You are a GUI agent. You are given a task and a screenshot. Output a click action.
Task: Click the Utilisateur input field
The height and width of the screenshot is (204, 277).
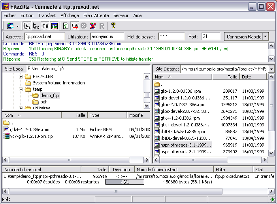(107, 36)
